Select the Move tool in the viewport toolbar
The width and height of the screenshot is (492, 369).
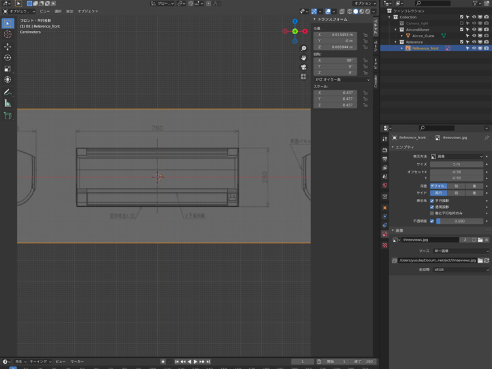[x=8, y=47]
